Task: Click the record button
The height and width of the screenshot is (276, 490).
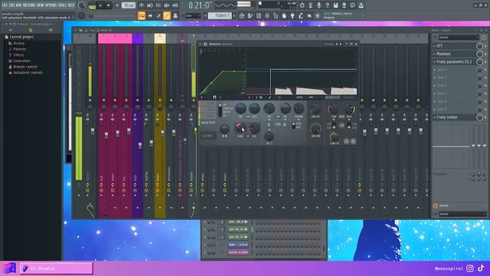Action: coord(117,5)
